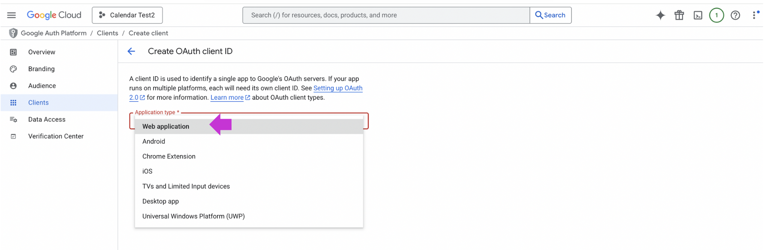Open the free trial gift icon
Viewport: 764px width, 250px height.
[x=679, y=15]
